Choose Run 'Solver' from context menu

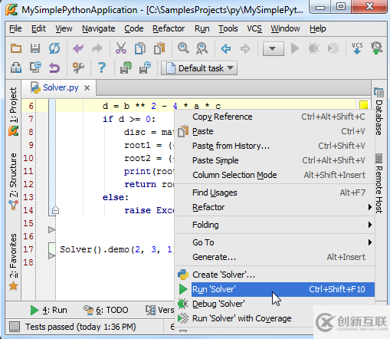[274, 289]
